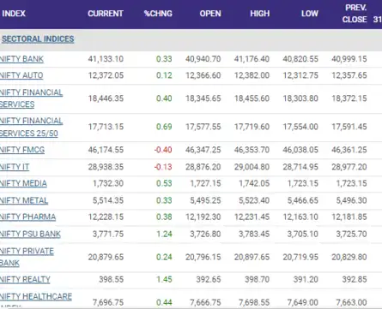Select NIFTY AUTO current value 12,372.05

coord(106,75)
